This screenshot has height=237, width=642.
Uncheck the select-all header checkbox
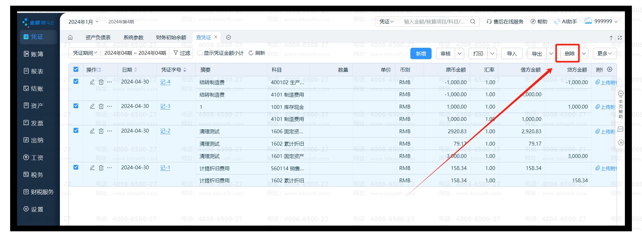click(x=76, y=69)
